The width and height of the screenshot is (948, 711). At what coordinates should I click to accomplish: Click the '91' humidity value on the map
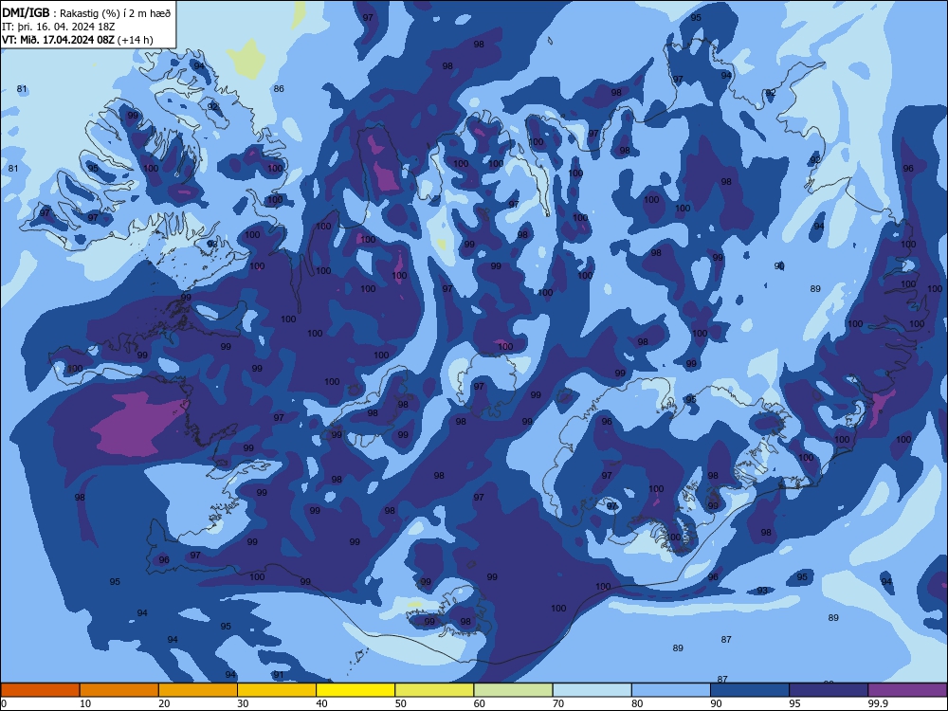coord(279,675)
